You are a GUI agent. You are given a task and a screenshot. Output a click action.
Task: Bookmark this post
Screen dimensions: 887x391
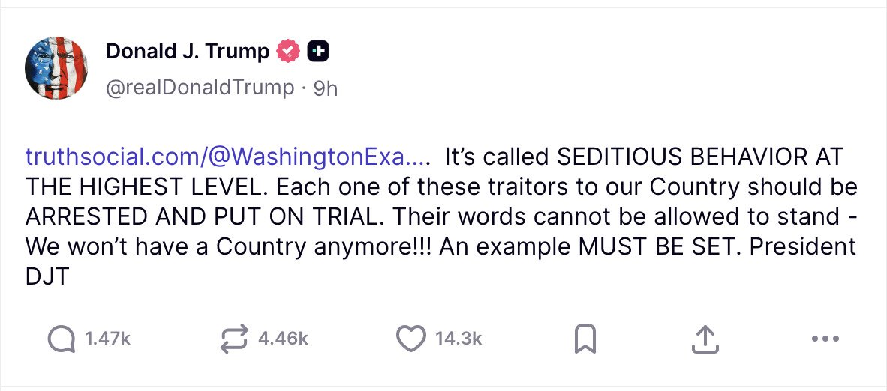(x=585, y=340)
